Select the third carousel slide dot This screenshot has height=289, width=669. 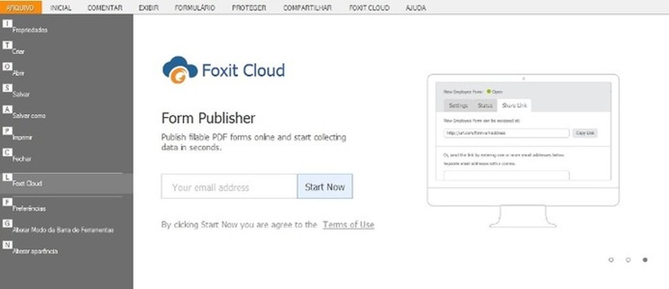(x=645, y=260)
